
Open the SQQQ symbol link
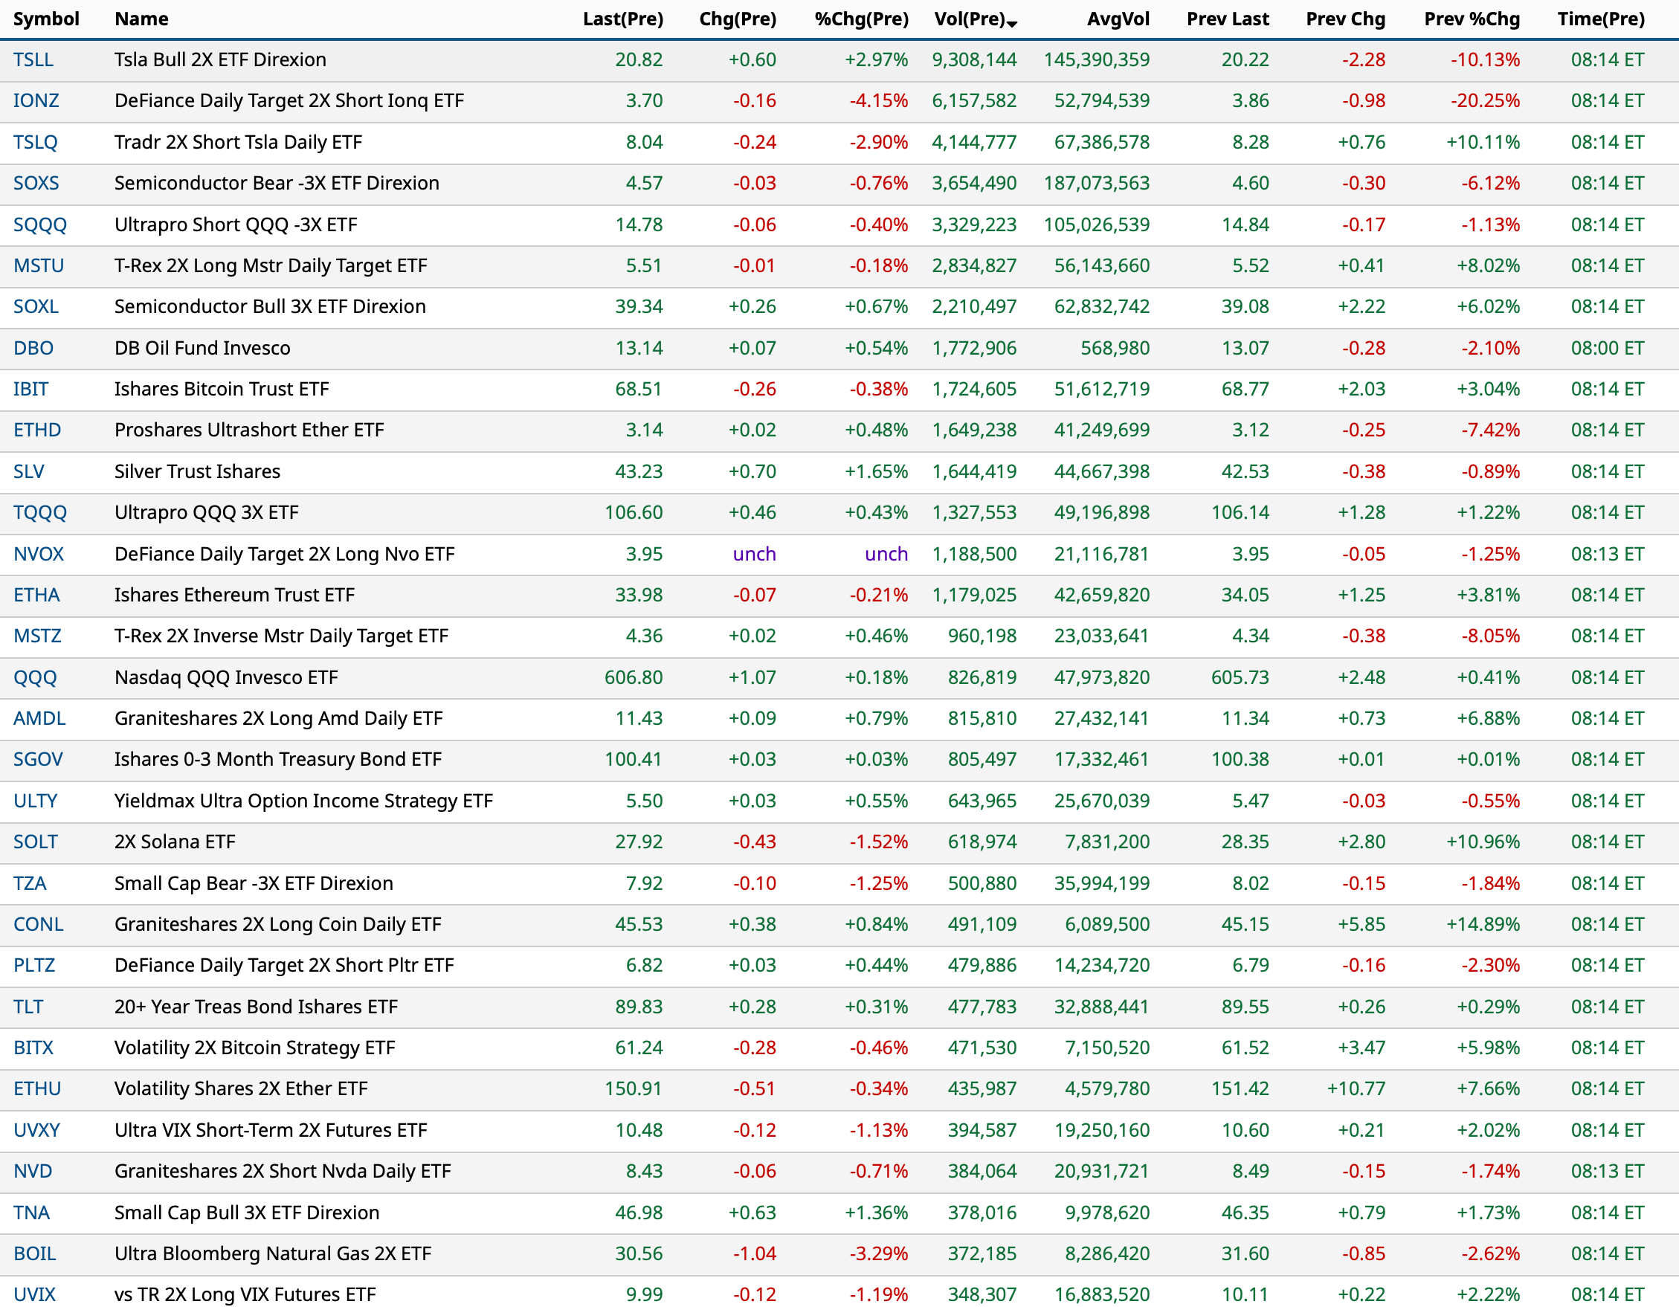[x=40, y=225]
